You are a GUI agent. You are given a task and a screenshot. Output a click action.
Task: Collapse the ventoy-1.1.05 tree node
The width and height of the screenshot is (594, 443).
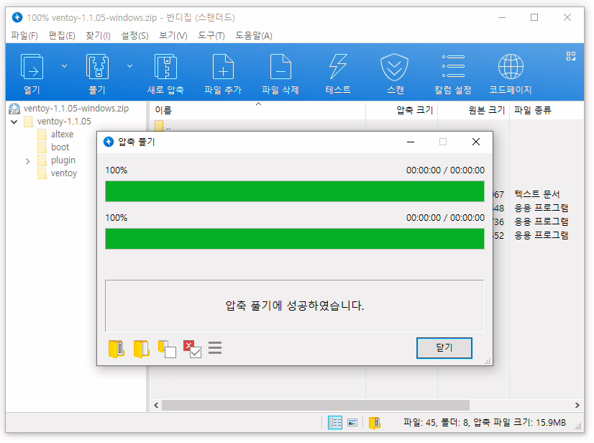click(x=14, y=122)
